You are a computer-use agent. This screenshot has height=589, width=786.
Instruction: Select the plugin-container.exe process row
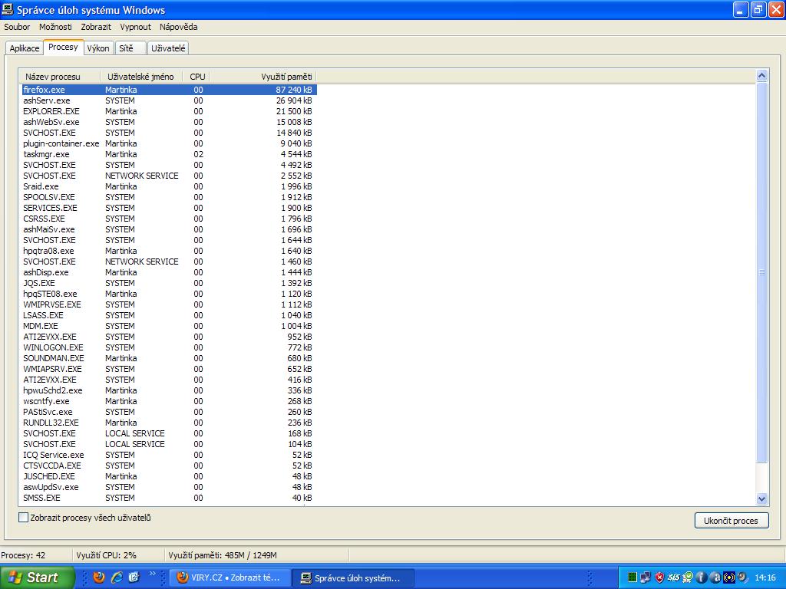61,143
